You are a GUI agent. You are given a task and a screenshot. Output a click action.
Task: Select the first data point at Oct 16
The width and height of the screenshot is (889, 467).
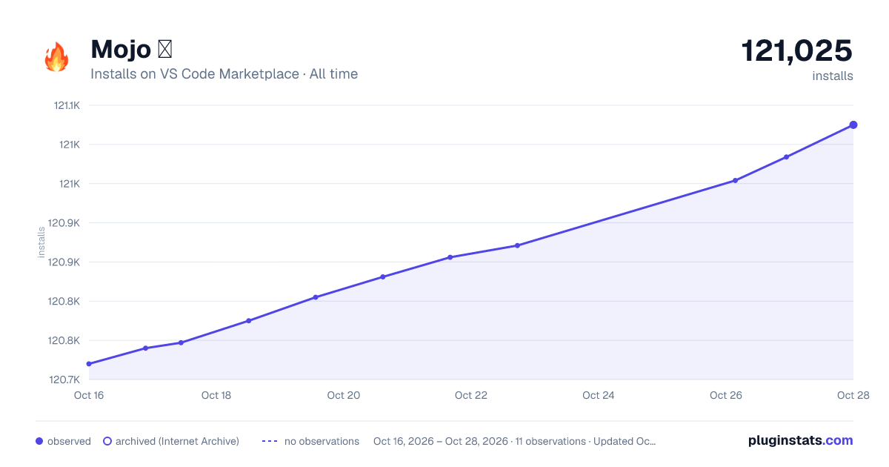click(89, 364)
